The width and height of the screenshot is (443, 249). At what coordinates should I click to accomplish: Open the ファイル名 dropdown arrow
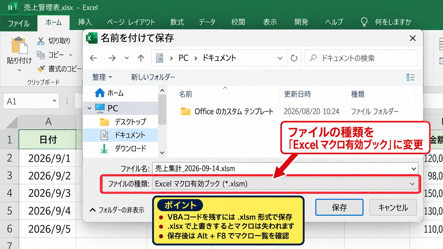click(x=414, y=169)
